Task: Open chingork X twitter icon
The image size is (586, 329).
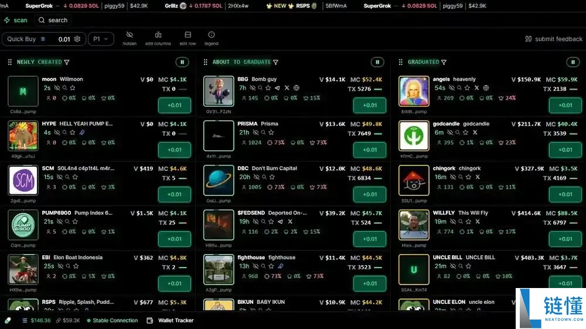Action: click(477, 177)
